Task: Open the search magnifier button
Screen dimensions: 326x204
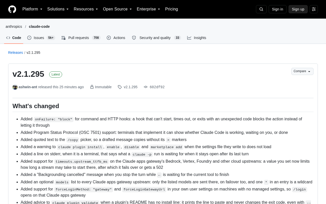Action: coord(261,9)
